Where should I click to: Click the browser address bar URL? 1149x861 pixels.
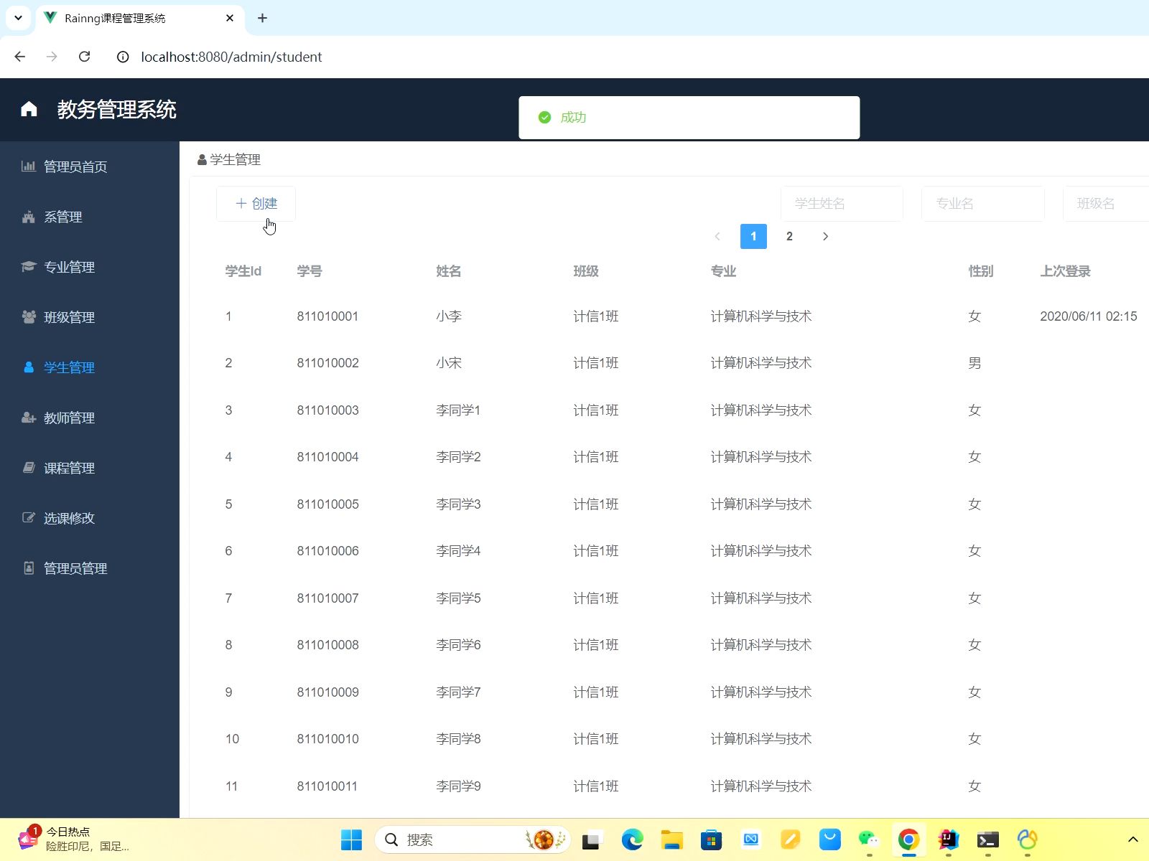[231, 57]
